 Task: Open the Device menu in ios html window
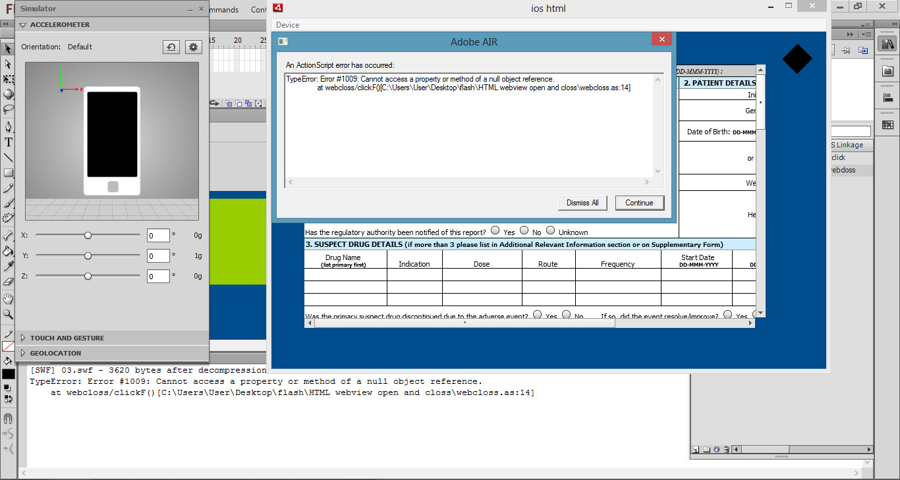pyautogui.click(x=287, y=25)
